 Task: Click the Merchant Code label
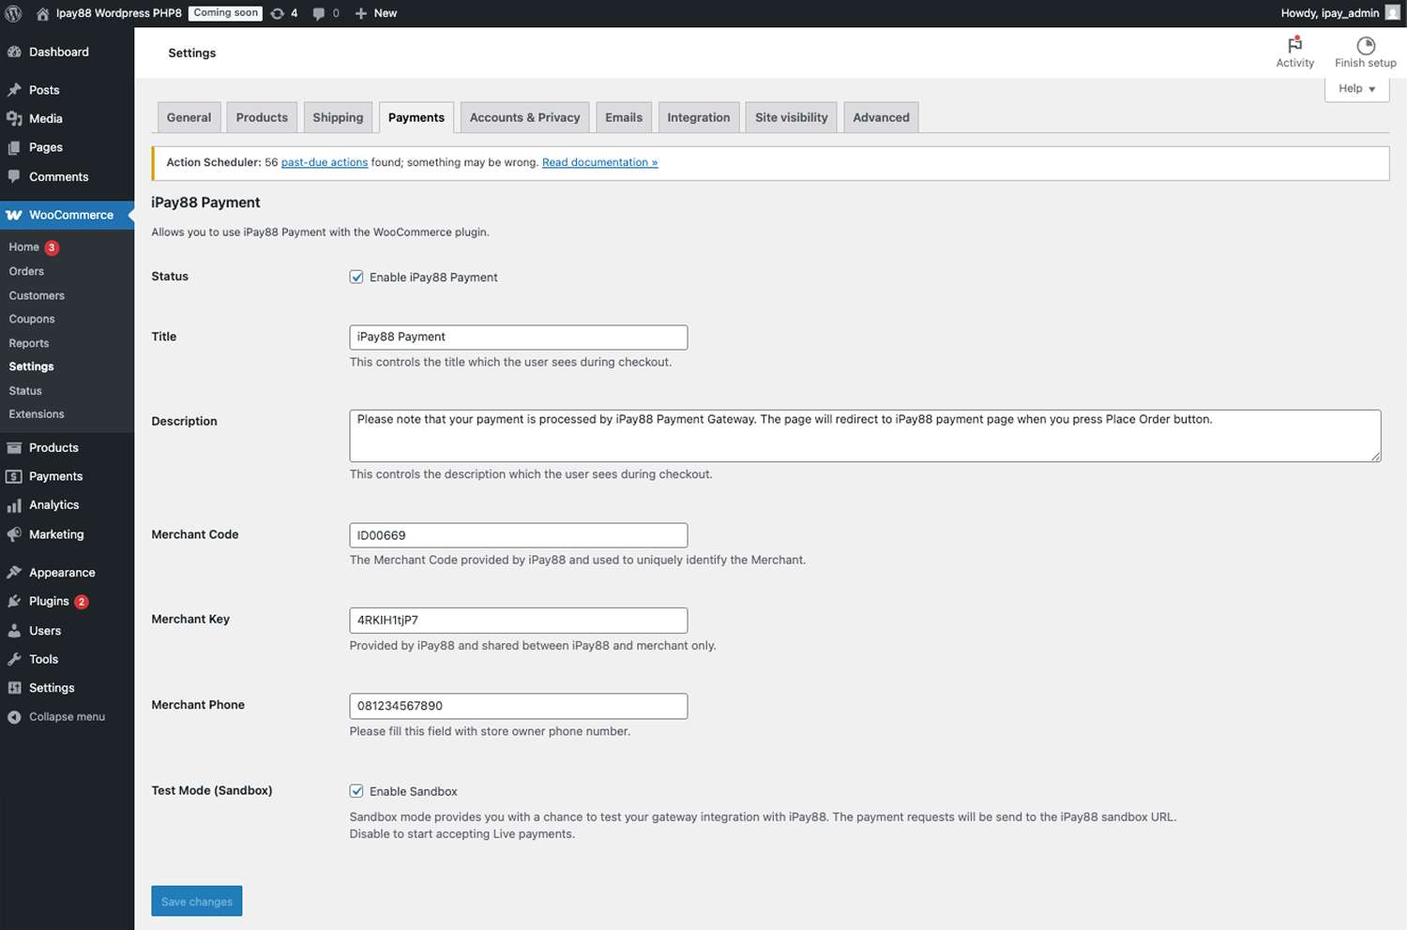coord(195,534)
